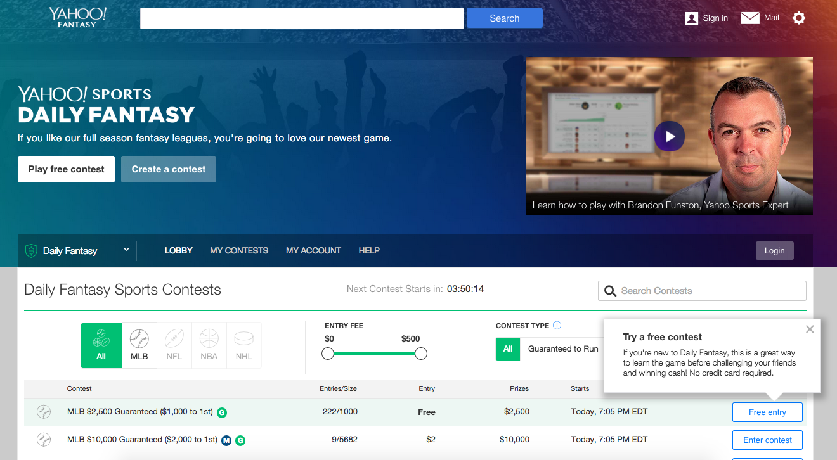
Task: Click the $10,000 prize value
Action: click(x=514, y=440)
